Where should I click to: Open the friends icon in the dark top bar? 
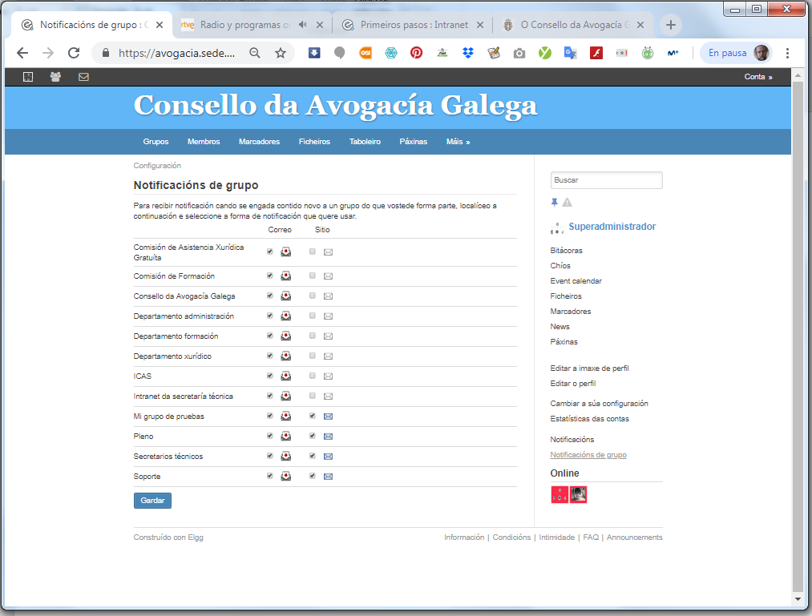coord(55,77)
